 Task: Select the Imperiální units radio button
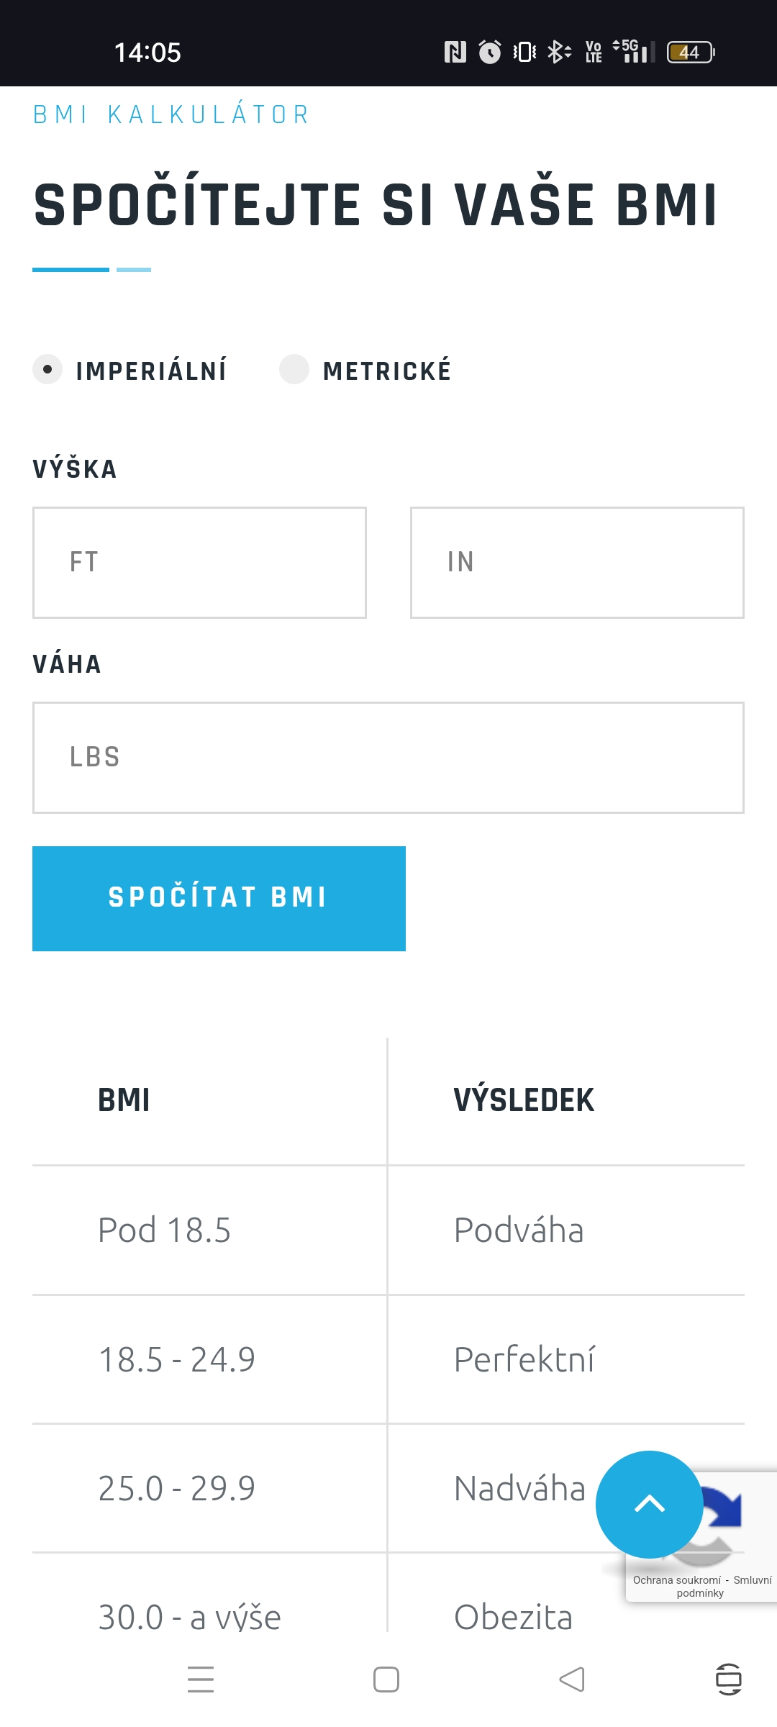click(x=47, y=369)
